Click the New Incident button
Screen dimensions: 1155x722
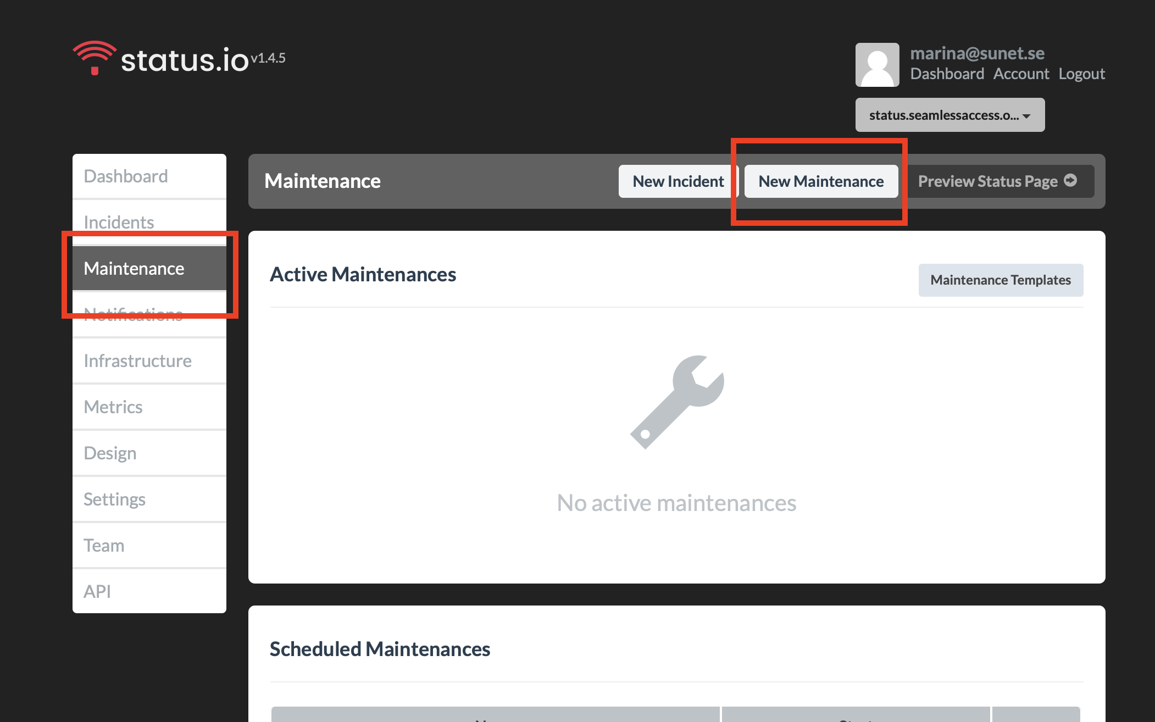click(678, 181)
